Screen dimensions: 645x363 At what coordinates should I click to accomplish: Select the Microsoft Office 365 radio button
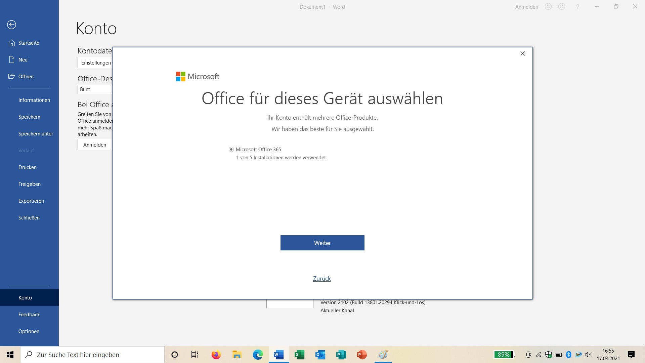pyautogui.click(x=231, y=150)
